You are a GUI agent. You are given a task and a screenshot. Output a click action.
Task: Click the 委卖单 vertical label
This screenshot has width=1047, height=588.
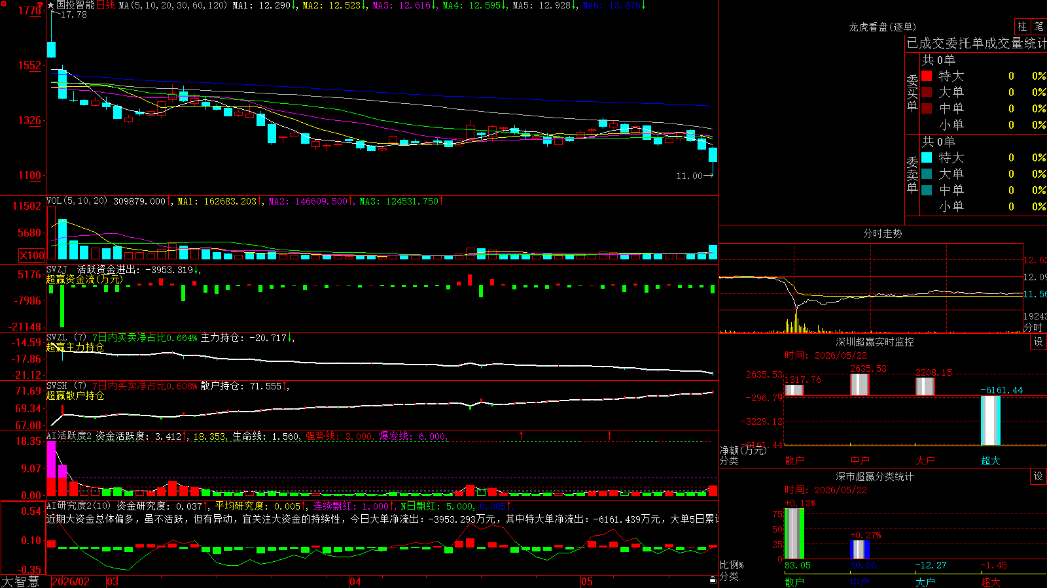[x=912, y=174]
